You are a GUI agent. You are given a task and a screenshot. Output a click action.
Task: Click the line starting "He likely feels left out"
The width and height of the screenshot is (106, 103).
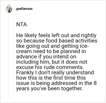pyautogui.click(x=56, y=35)
